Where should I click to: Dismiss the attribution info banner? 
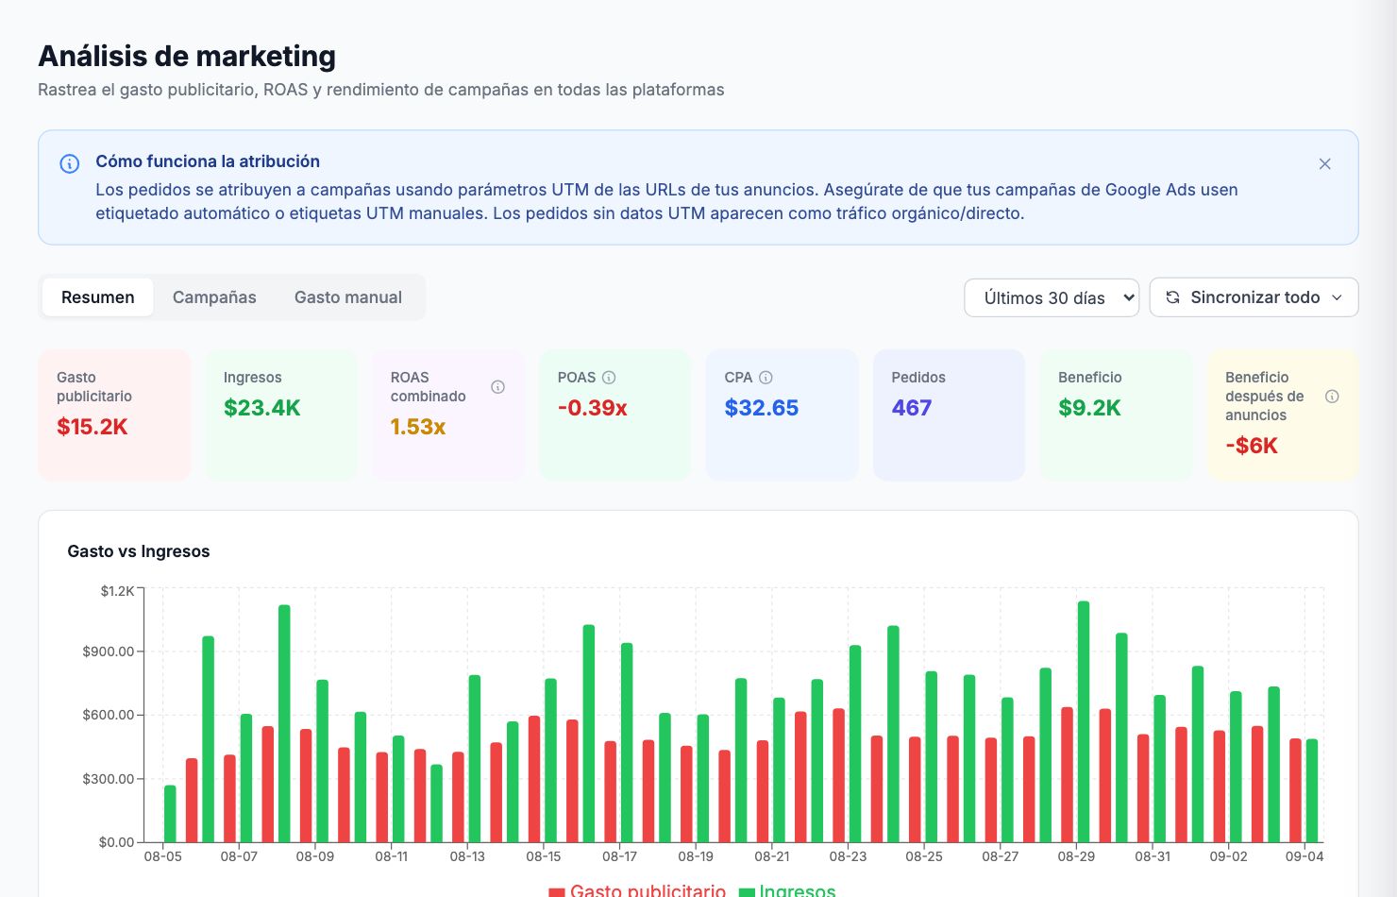pyautogui.click(x=1325, y=163)
